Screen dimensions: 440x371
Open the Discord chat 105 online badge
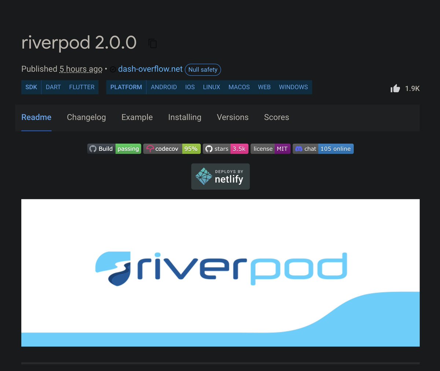pos(323,149)
